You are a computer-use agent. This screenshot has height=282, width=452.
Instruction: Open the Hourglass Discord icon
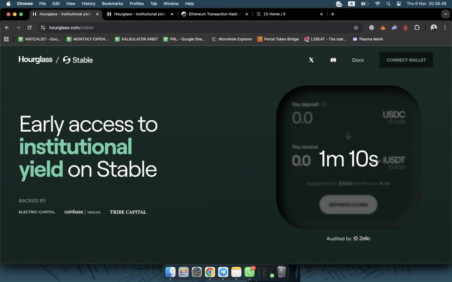[333, 60]
